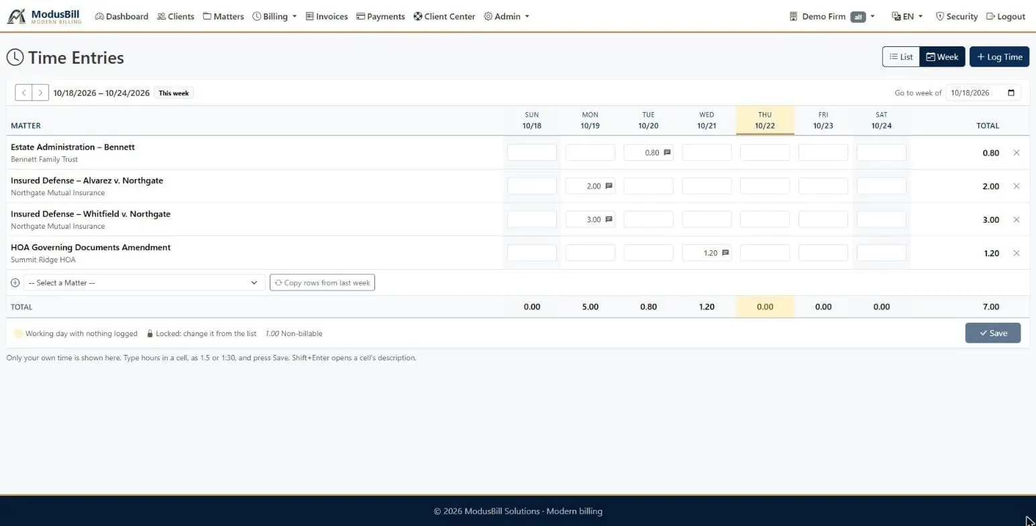The width and height of the screenshot is (1036, 526).
Task: Expand the Admin menu
Action: point(507,16)
